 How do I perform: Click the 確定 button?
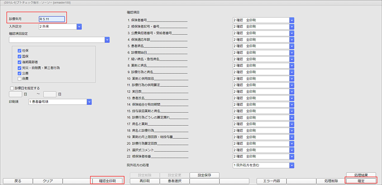coord(361,181)
